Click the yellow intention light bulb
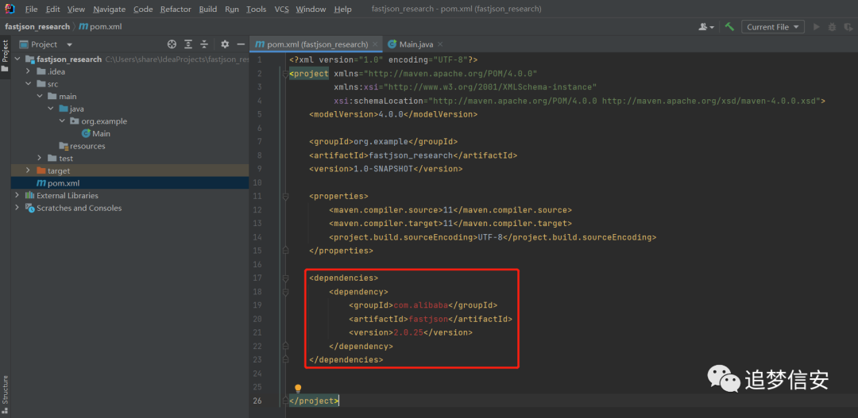This screenshot has width=858, height=418. (298, 389)
